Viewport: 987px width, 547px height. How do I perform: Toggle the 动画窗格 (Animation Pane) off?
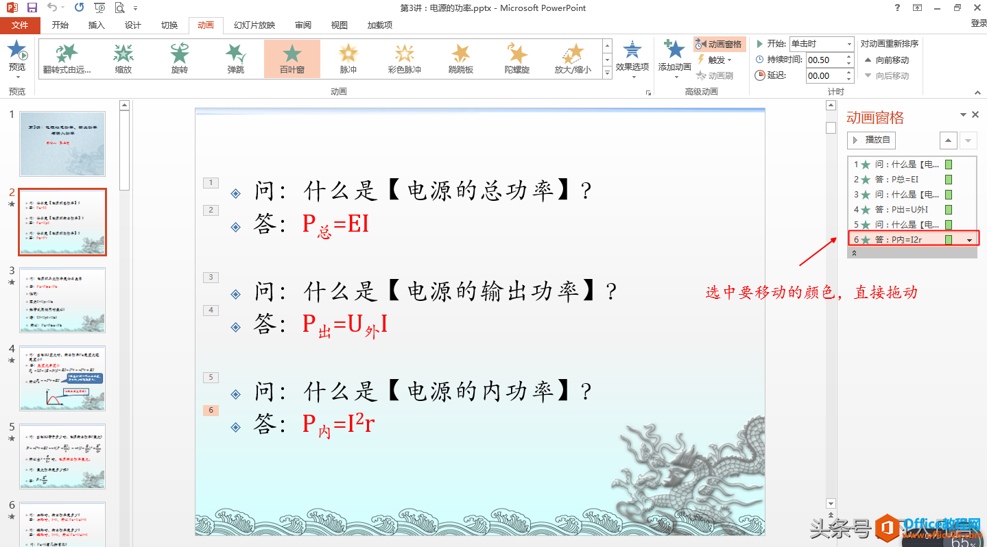coord(720,44)
